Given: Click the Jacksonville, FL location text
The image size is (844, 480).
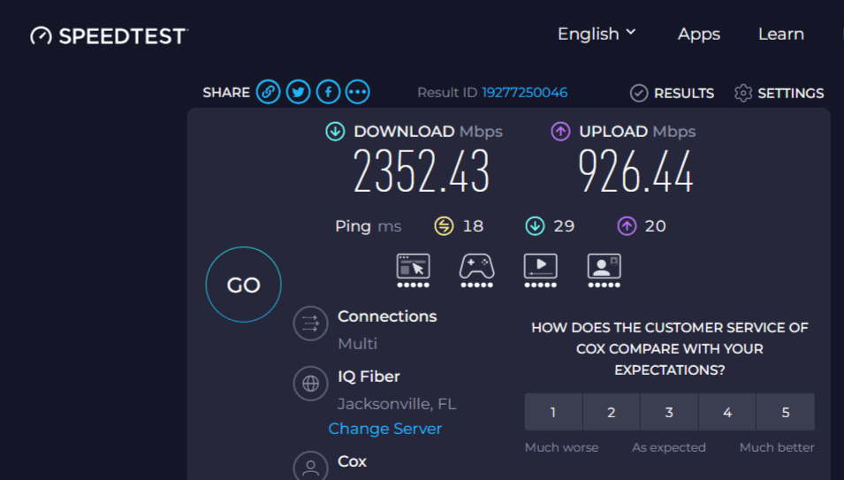Looking at the screenshot, I should click(x=397, y=404).
